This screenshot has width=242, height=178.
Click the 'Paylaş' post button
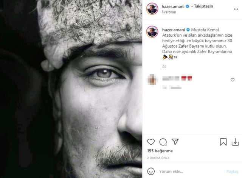click(x=232, y=171)
